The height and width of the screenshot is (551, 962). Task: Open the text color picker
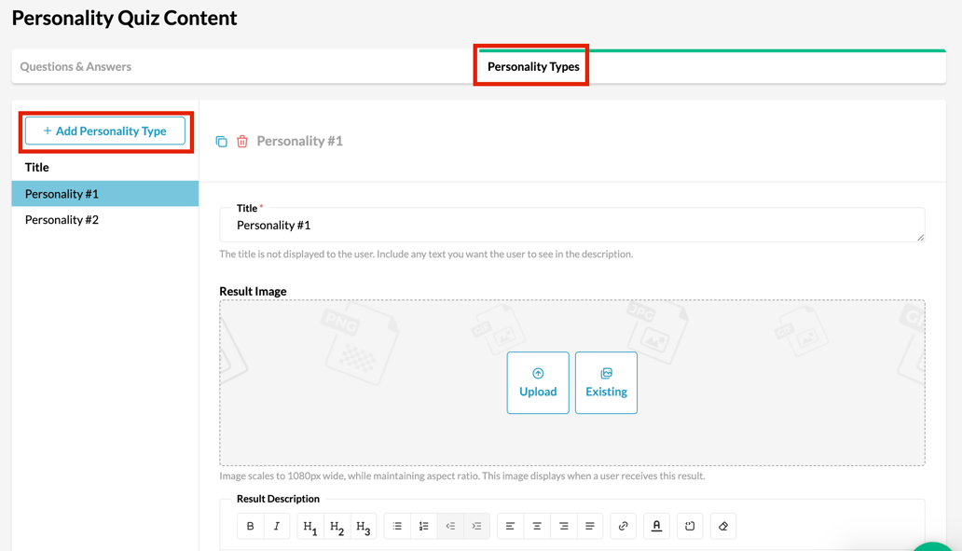coord(656,526)
